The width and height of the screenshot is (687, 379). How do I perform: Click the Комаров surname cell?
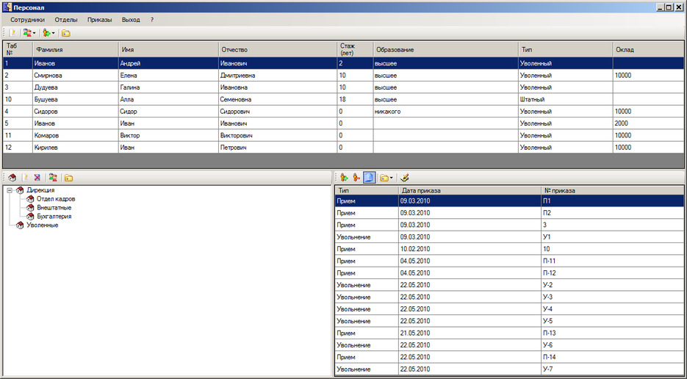coord(76,135)
